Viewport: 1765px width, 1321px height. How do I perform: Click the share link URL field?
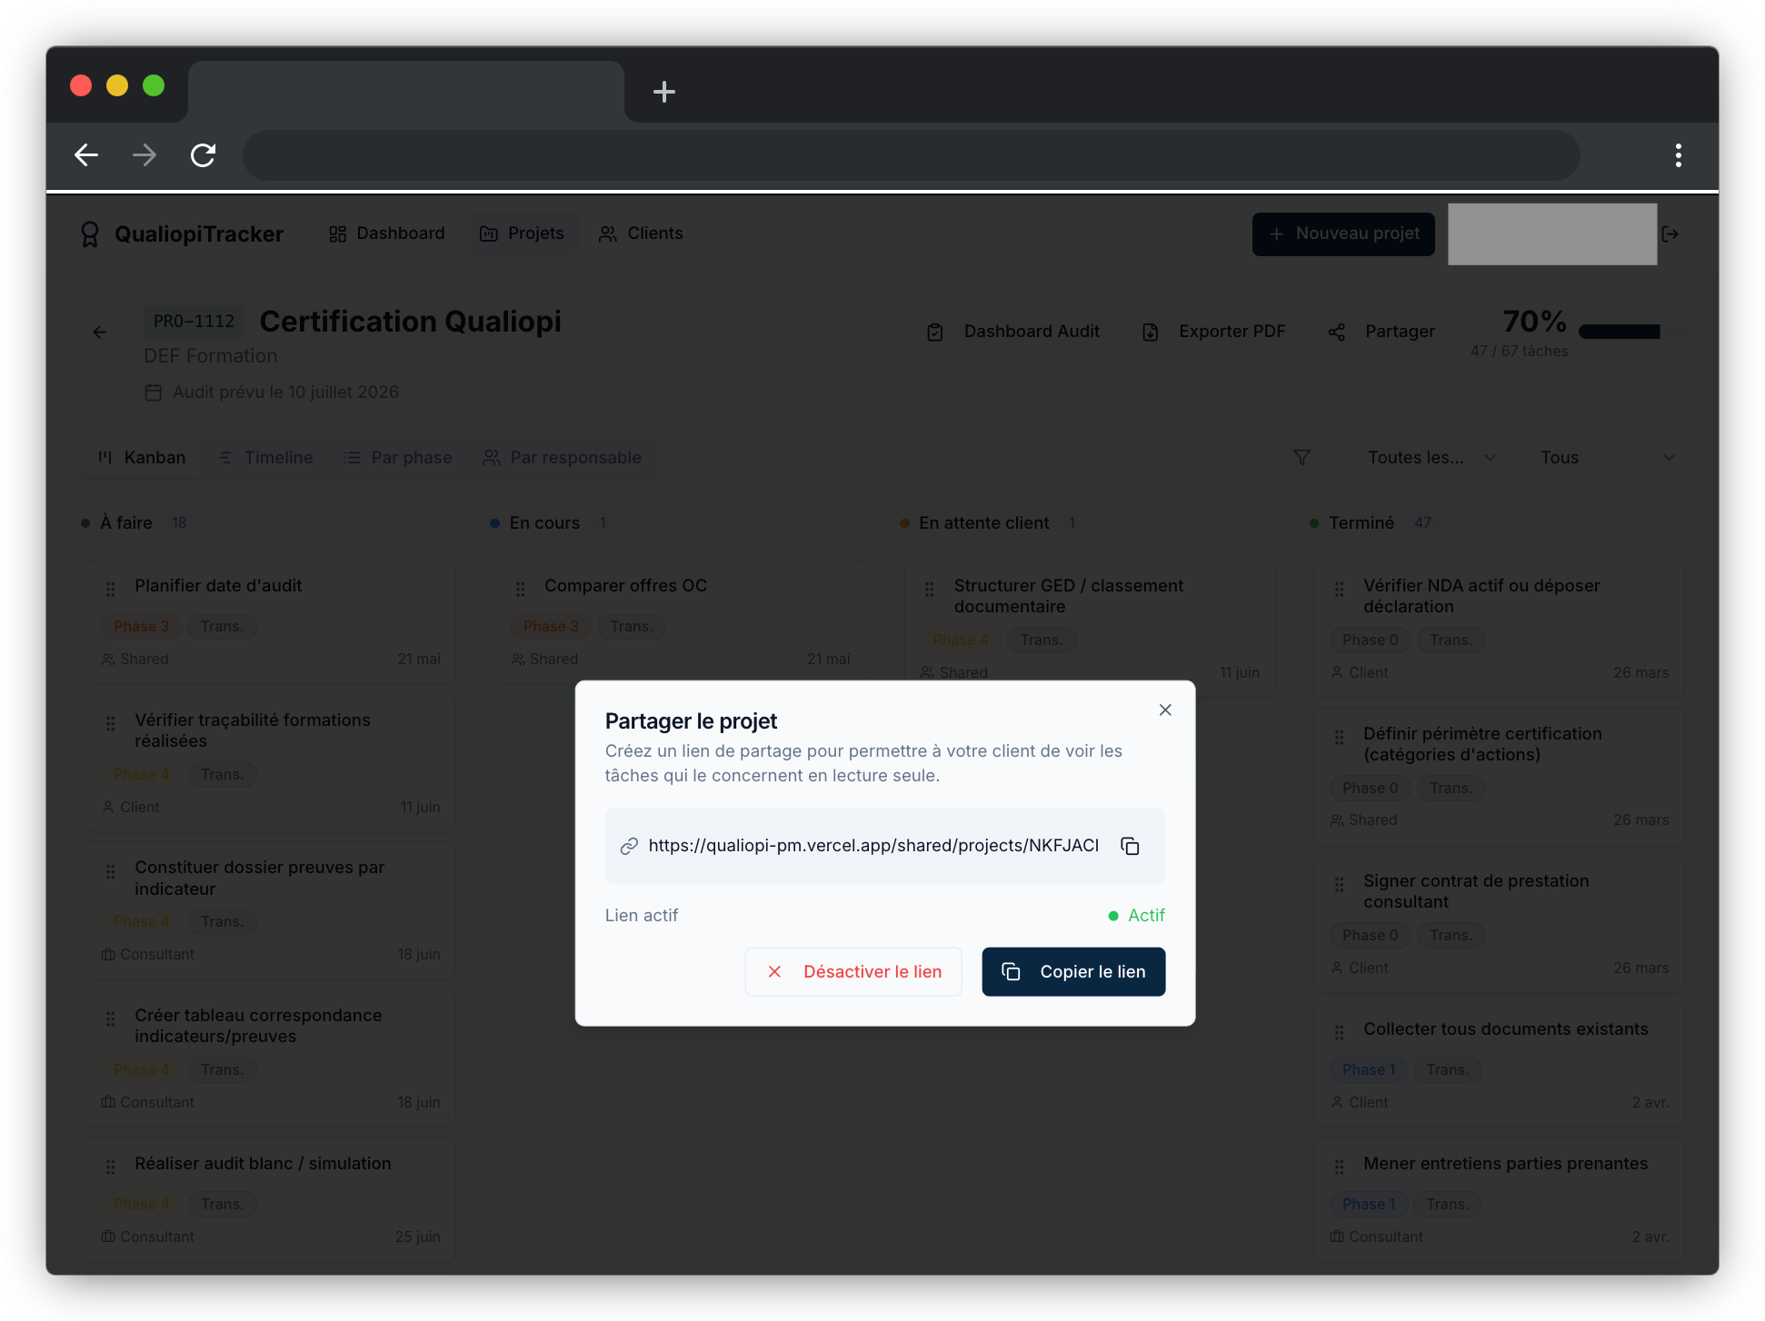[873, 845]
